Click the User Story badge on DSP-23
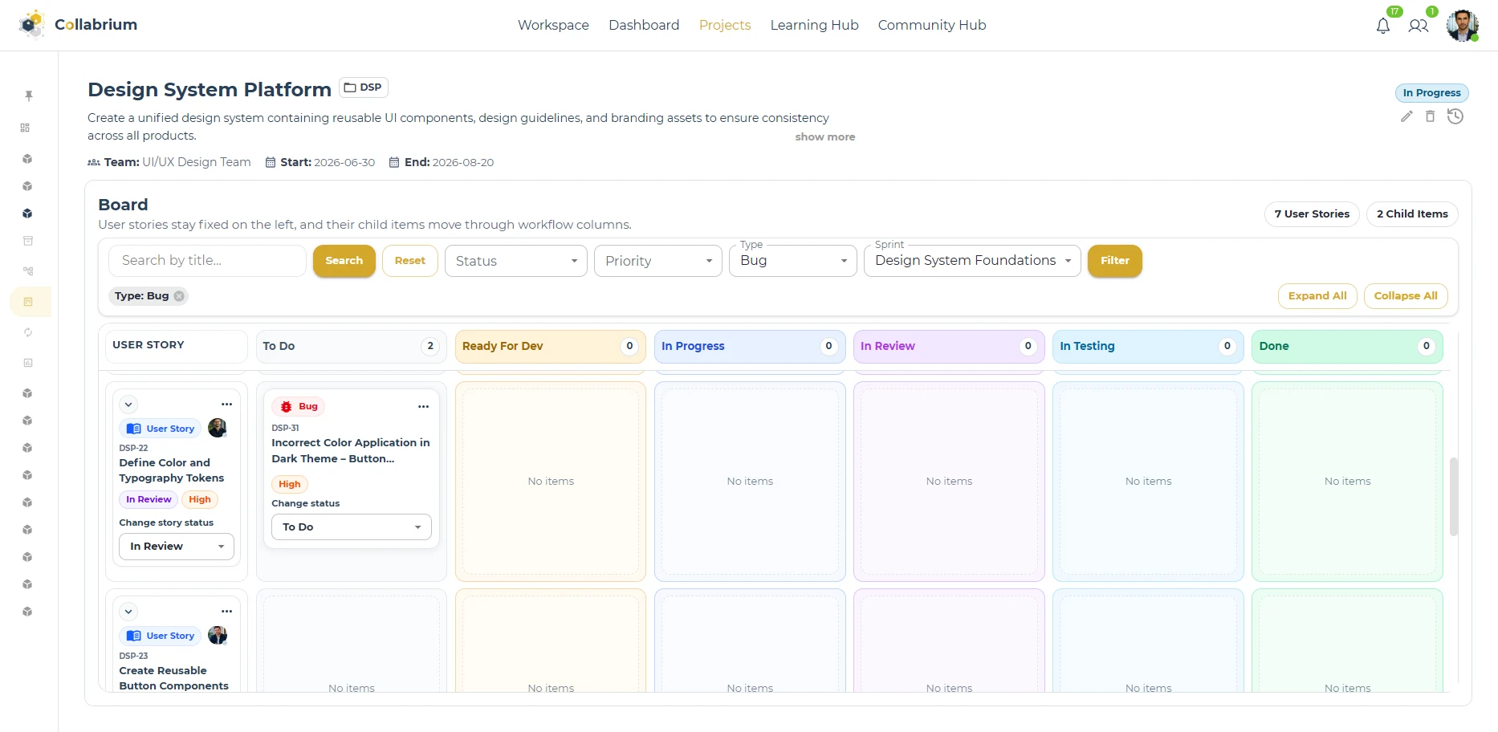 tap(161, 636)
